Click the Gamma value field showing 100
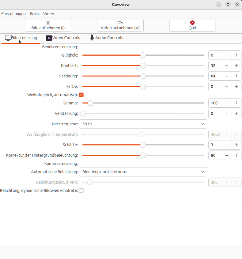The width and height of the screenshot is (242, 259). point(215,103)
